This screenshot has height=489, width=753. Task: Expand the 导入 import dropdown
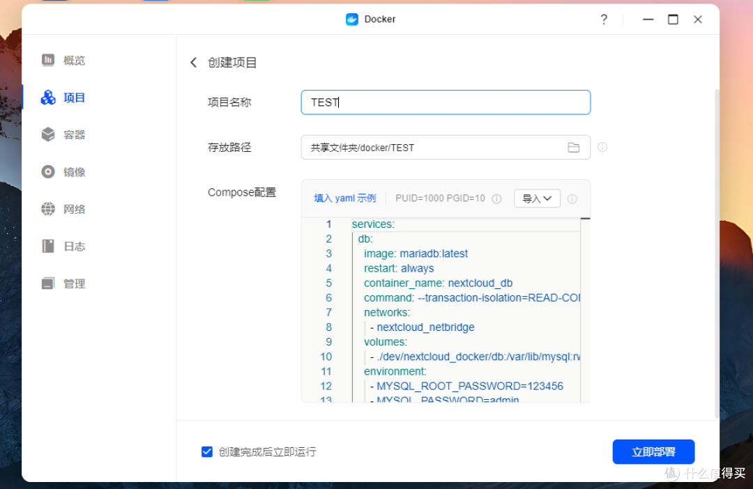537,199
